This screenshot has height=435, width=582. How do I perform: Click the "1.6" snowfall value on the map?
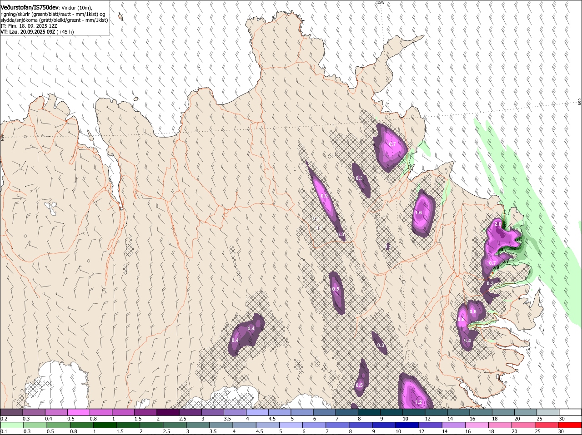click(x=419, y=213)
